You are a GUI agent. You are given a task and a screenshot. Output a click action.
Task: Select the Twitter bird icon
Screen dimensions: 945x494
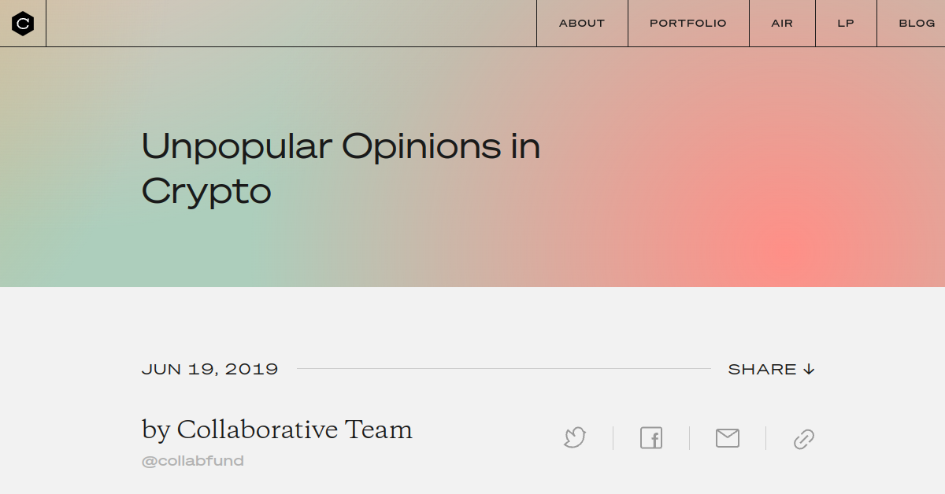click(x=574, y=438)
